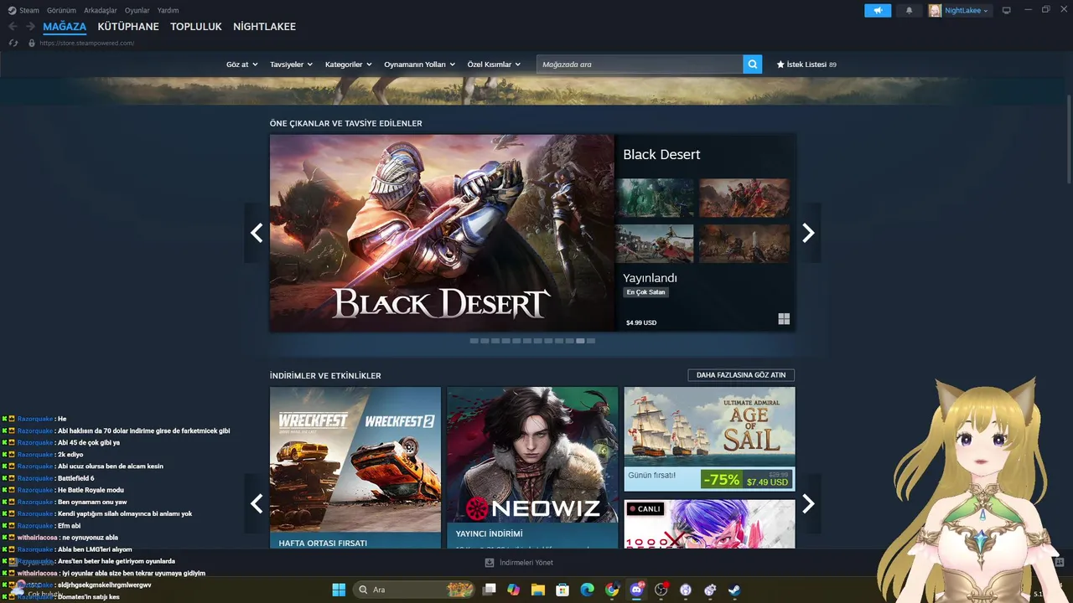View bottom-right Black Desert screenshot thumbnail

[744, 243]
